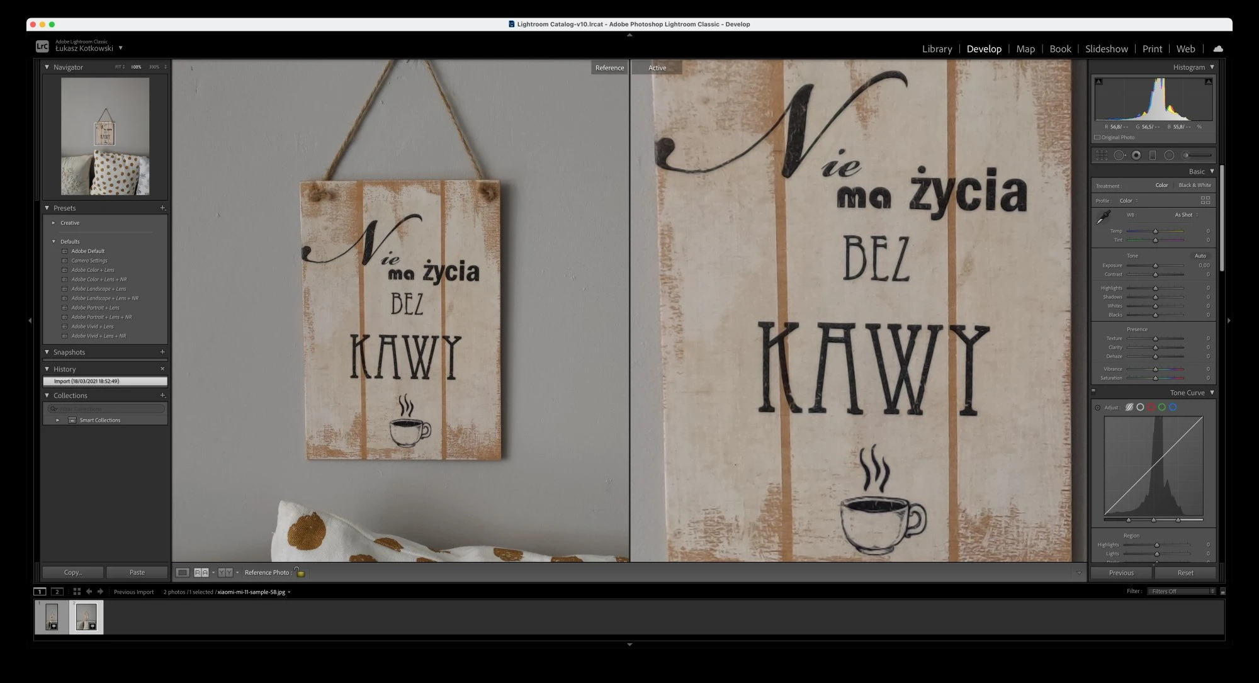Select the Graduated Filter tool
Image resolution: width=1259 pixels, height=683 pixels.
tap(1153, 155)
